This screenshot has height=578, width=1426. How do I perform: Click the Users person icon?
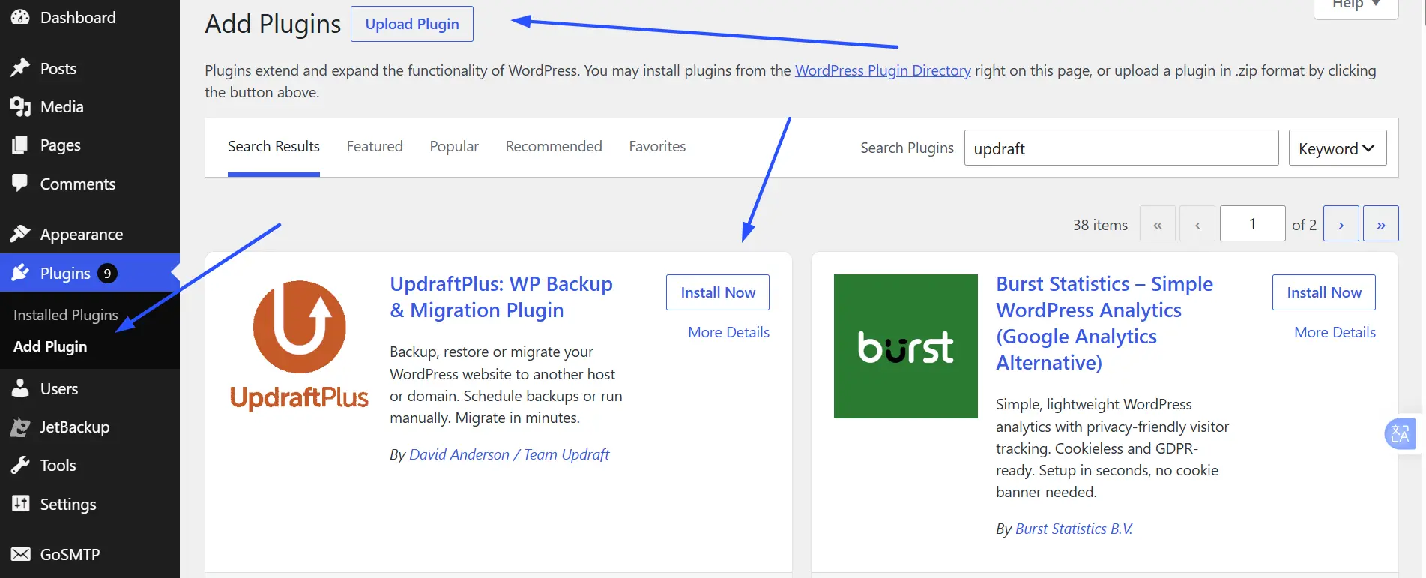click(20, 388)
